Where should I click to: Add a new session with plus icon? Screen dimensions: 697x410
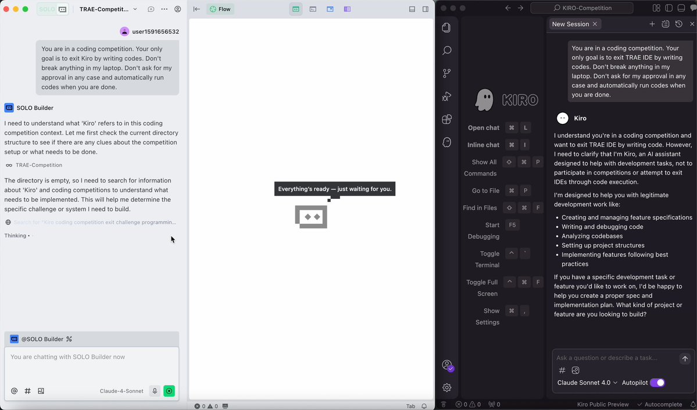[652, 24]
